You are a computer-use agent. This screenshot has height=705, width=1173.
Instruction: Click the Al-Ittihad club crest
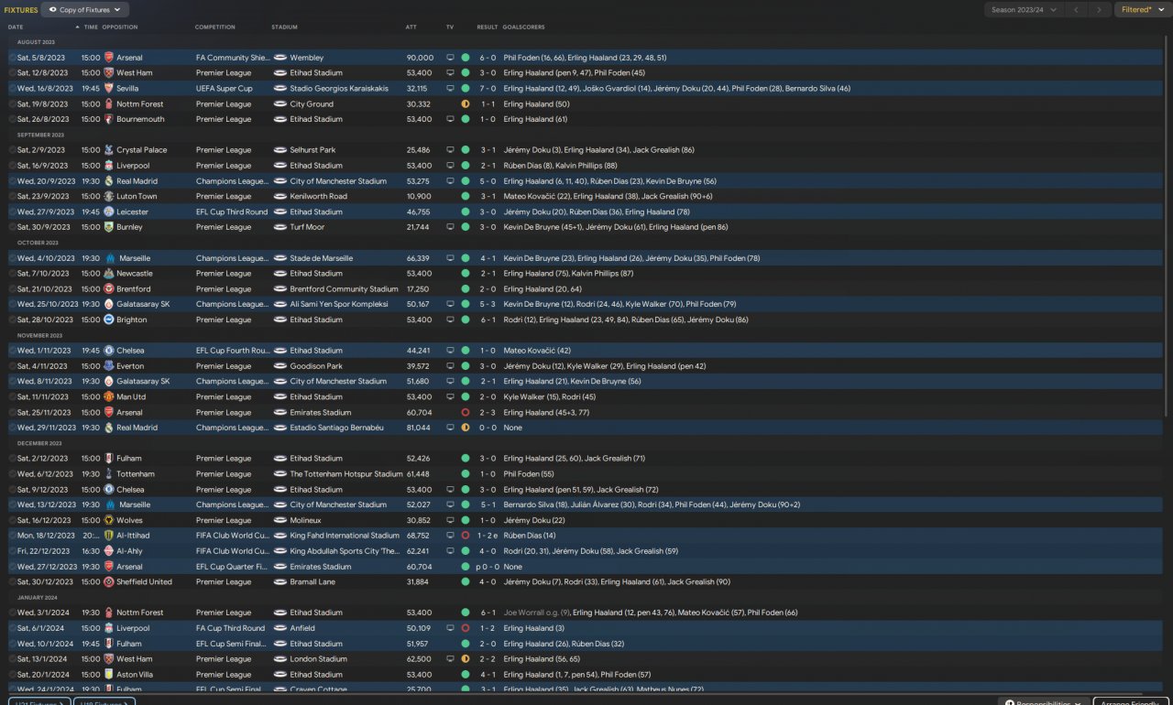109,536
